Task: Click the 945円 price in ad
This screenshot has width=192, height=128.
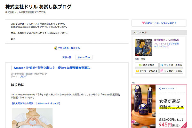Action: pyautogui.click(x=165, y=124)
